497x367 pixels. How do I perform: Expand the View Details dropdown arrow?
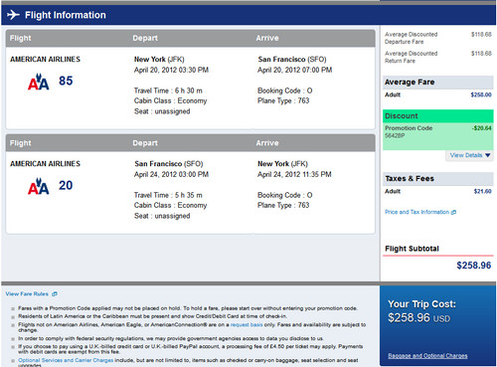tap(488, 155)
